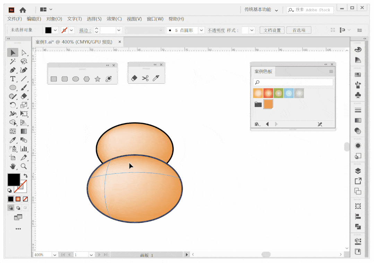Screen dimensions: 374x263
Task: Open the stroke color dropdown
Action: click(71, 30)
